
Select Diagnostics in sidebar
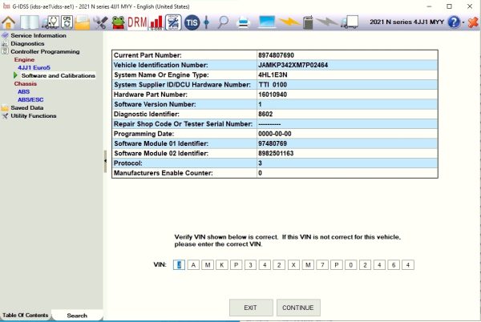click(x=27, y=43)
